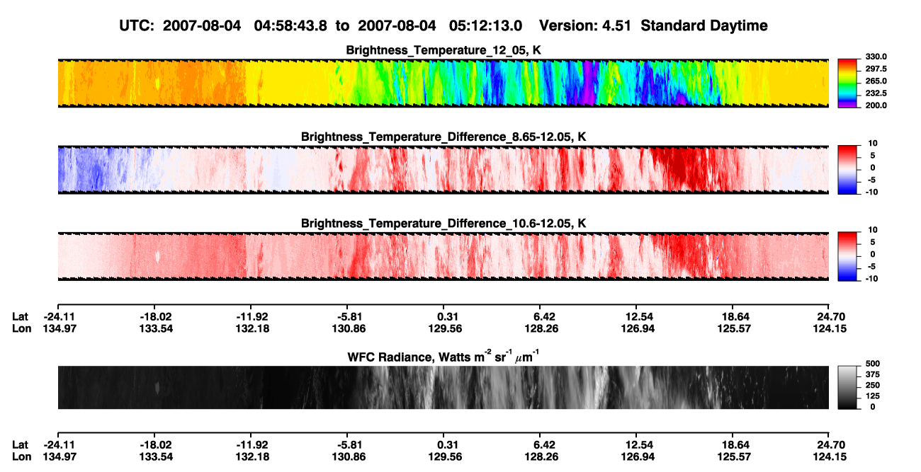Viewport: 921px width, 472px height.
Task: Click the '-5' tick beside the 10.6-12.05 color bar
Action: coord(874,266)
